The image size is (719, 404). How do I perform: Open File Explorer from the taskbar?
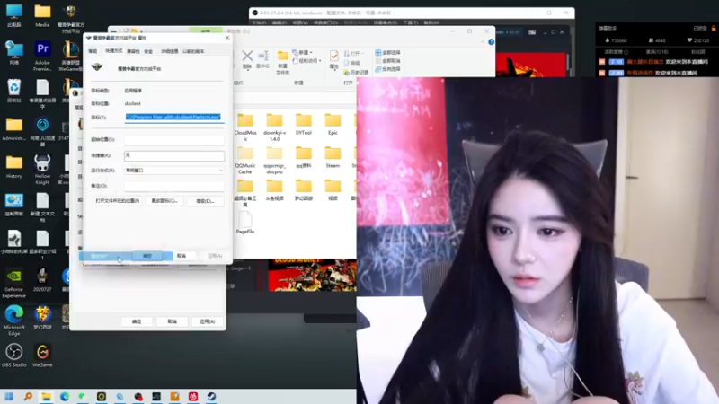click(47, 396)
